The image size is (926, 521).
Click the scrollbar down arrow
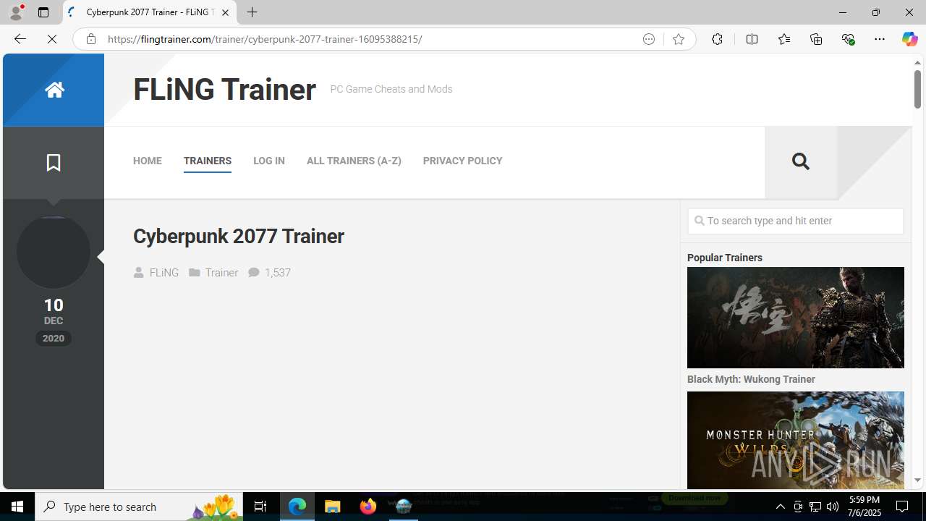click(x=917, y=480)
